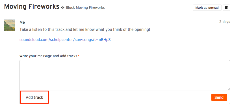The height and width of the screenshot is (109, 232).
Task: Click the 2 days timestamp
Action: point(224,22)
